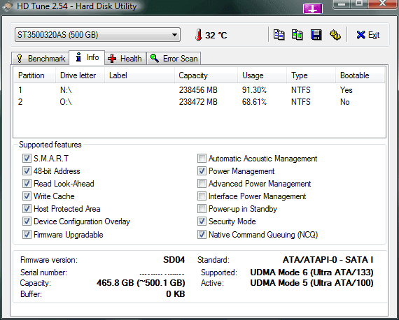Click the red thermometer temperature icon
The image size is (399, 320).
click(199, 35)
